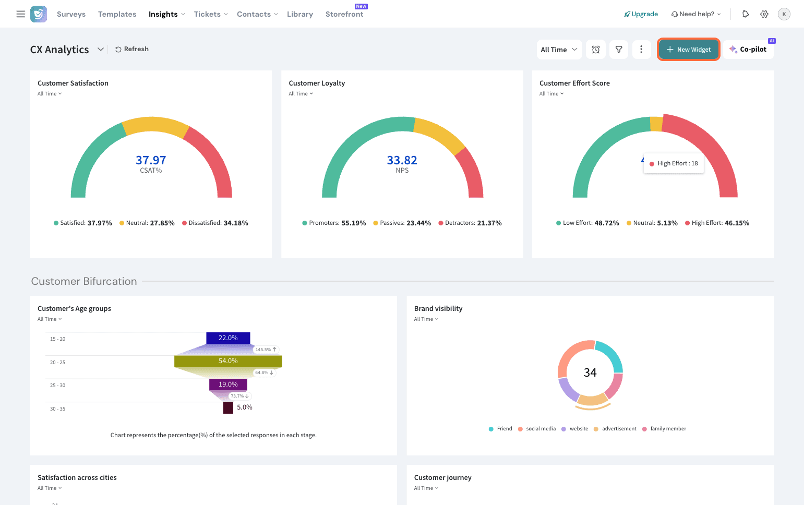This screenshot has width=804, height=505.
Task: Open the settings gear icon
Action: pyautogui.click(x=764, y=14)
